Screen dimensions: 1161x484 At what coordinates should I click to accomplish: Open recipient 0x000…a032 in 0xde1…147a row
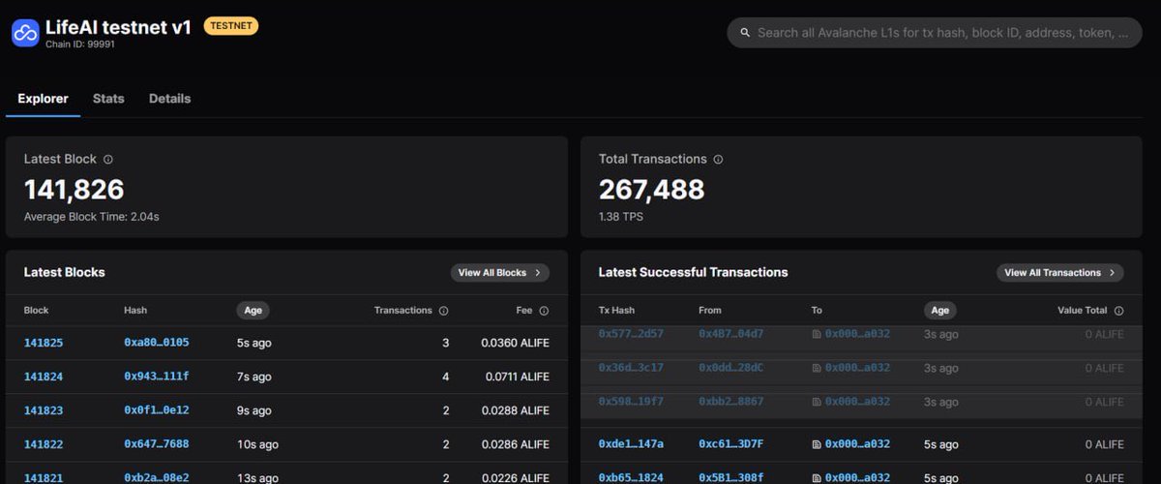(857, 444)
